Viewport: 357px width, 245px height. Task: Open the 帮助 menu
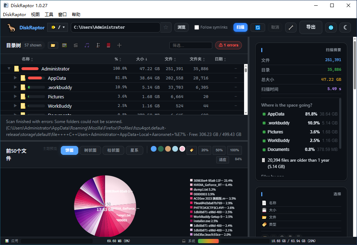76,15
